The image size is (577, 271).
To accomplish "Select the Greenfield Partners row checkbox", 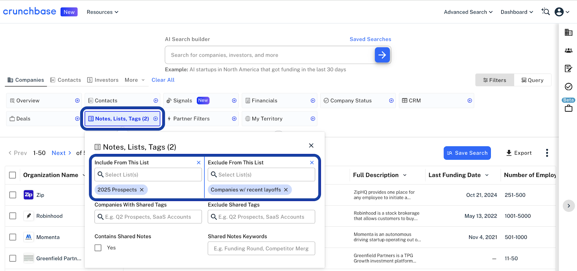I will point(13,258).
